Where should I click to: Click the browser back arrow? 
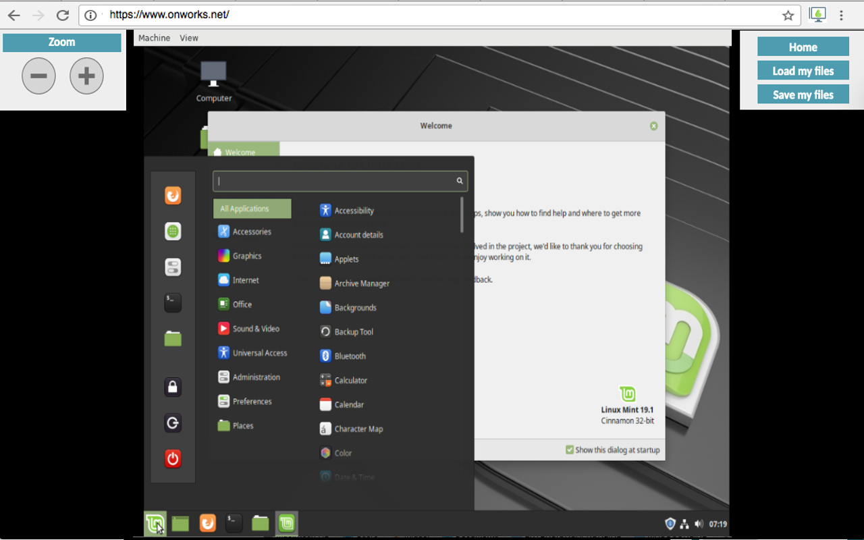coord(13,15)
